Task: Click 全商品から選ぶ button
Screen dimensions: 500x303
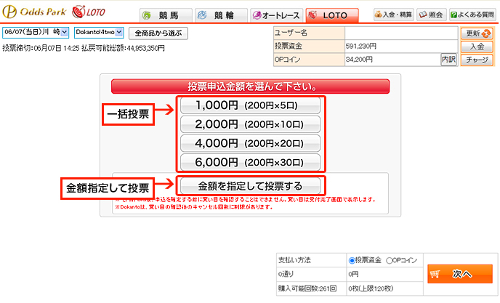Action: (158, 33)
